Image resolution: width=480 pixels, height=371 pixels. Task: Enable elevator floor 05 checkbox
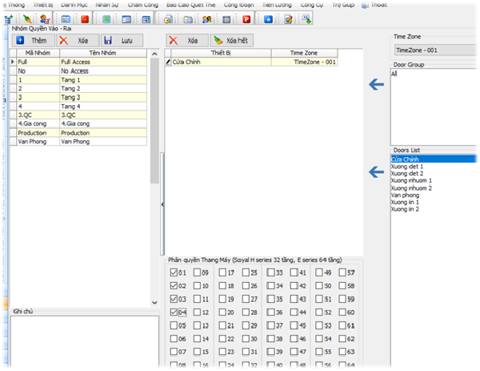[x=174, y=325]
